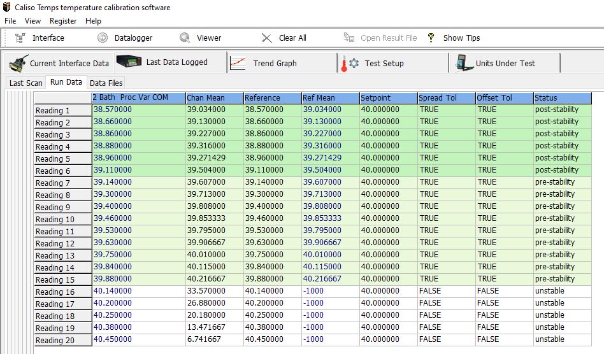Viewport: 604px width, 354px height.
Task: Click the Reference column header
Action: 272,98
